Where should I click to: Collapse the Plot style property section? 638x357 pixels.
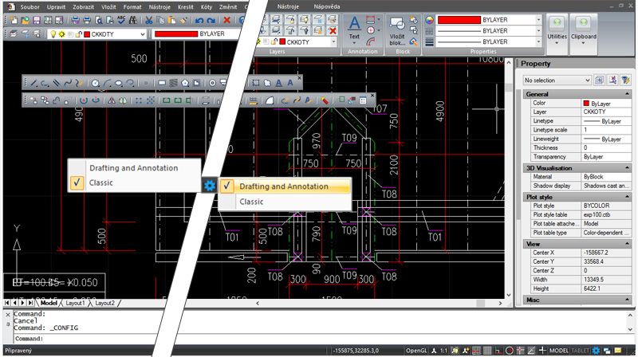point(627,197)
